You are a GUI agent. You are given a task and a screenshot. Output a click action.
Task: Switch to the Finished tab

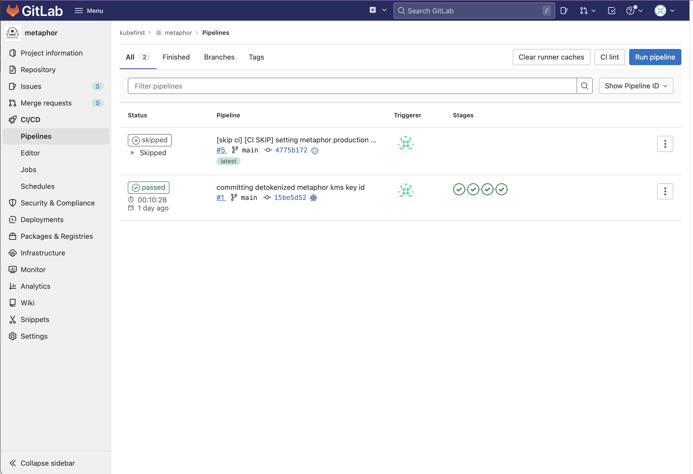click(x=176, y=57)
